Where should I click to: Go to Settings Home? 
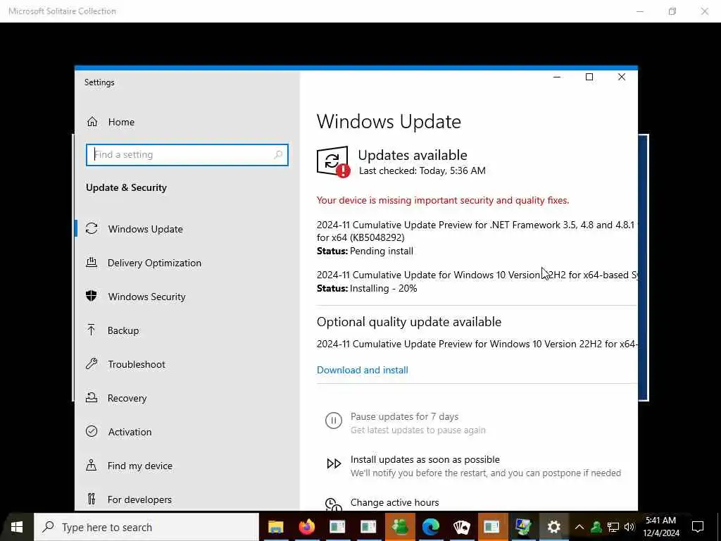[x=111, y=122]
